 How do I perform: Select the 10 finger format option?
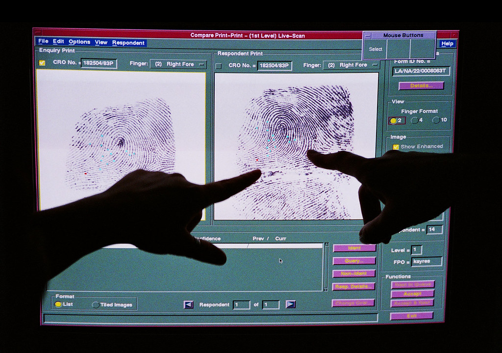click(x=436, y=119)
